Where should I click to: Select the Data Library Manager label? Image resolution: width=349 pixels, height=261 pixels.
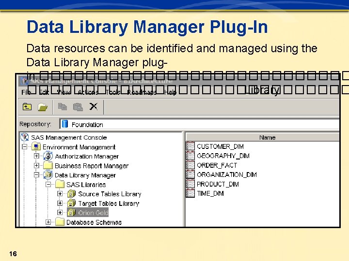[85, 175]
